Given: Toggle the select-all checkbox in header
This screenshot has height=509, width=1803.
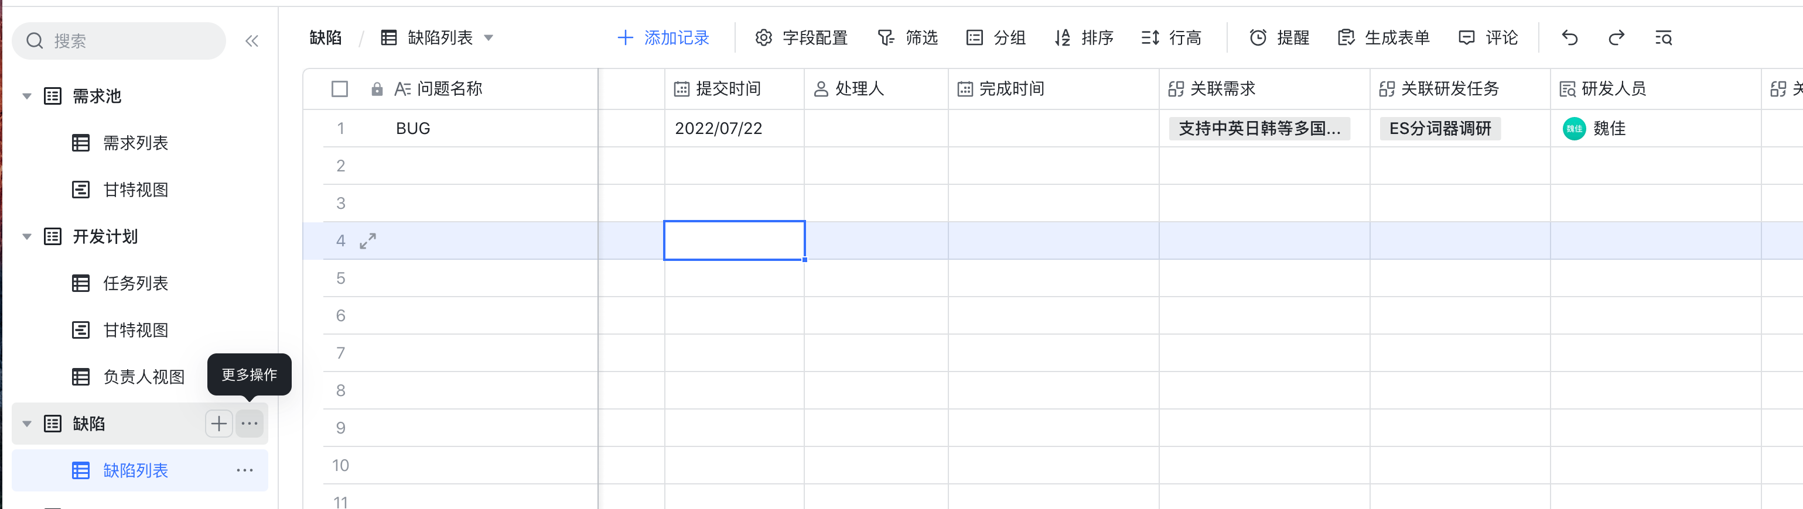Looking at the screenshot, I should [x=340, y=89].
